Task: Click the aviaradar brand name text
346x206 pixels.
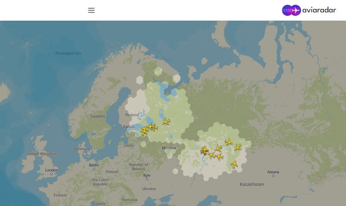Action: [x=319, y=10]
